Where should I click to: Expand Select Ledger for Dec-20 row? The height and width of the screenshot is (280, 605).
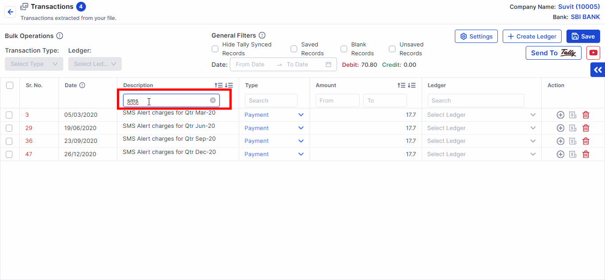(x=532, y=154)
